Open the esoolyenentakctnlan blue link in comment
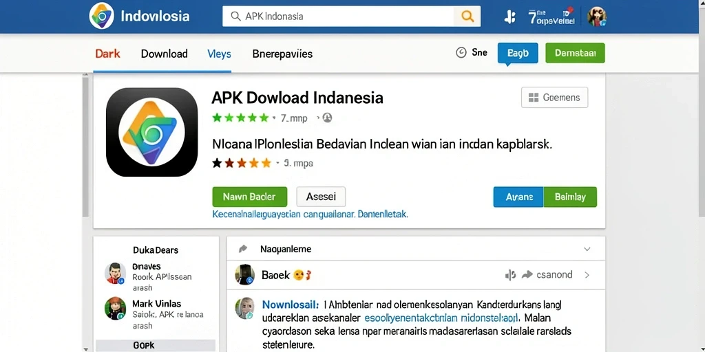The height and width of the screenshot is (352, 705). tap(441, 318)
